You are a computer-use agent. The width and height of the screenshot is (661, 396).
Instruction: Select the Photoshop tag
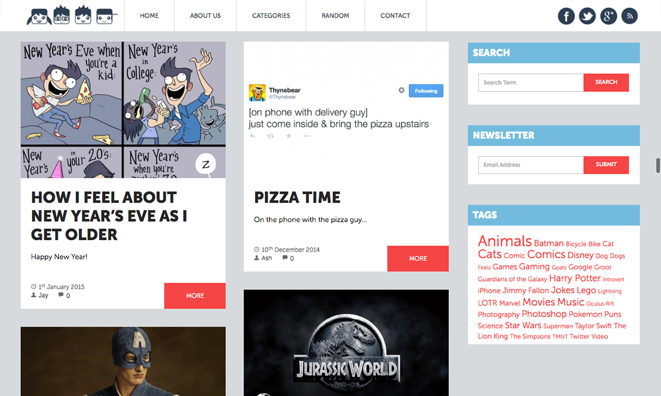point(544,314)
